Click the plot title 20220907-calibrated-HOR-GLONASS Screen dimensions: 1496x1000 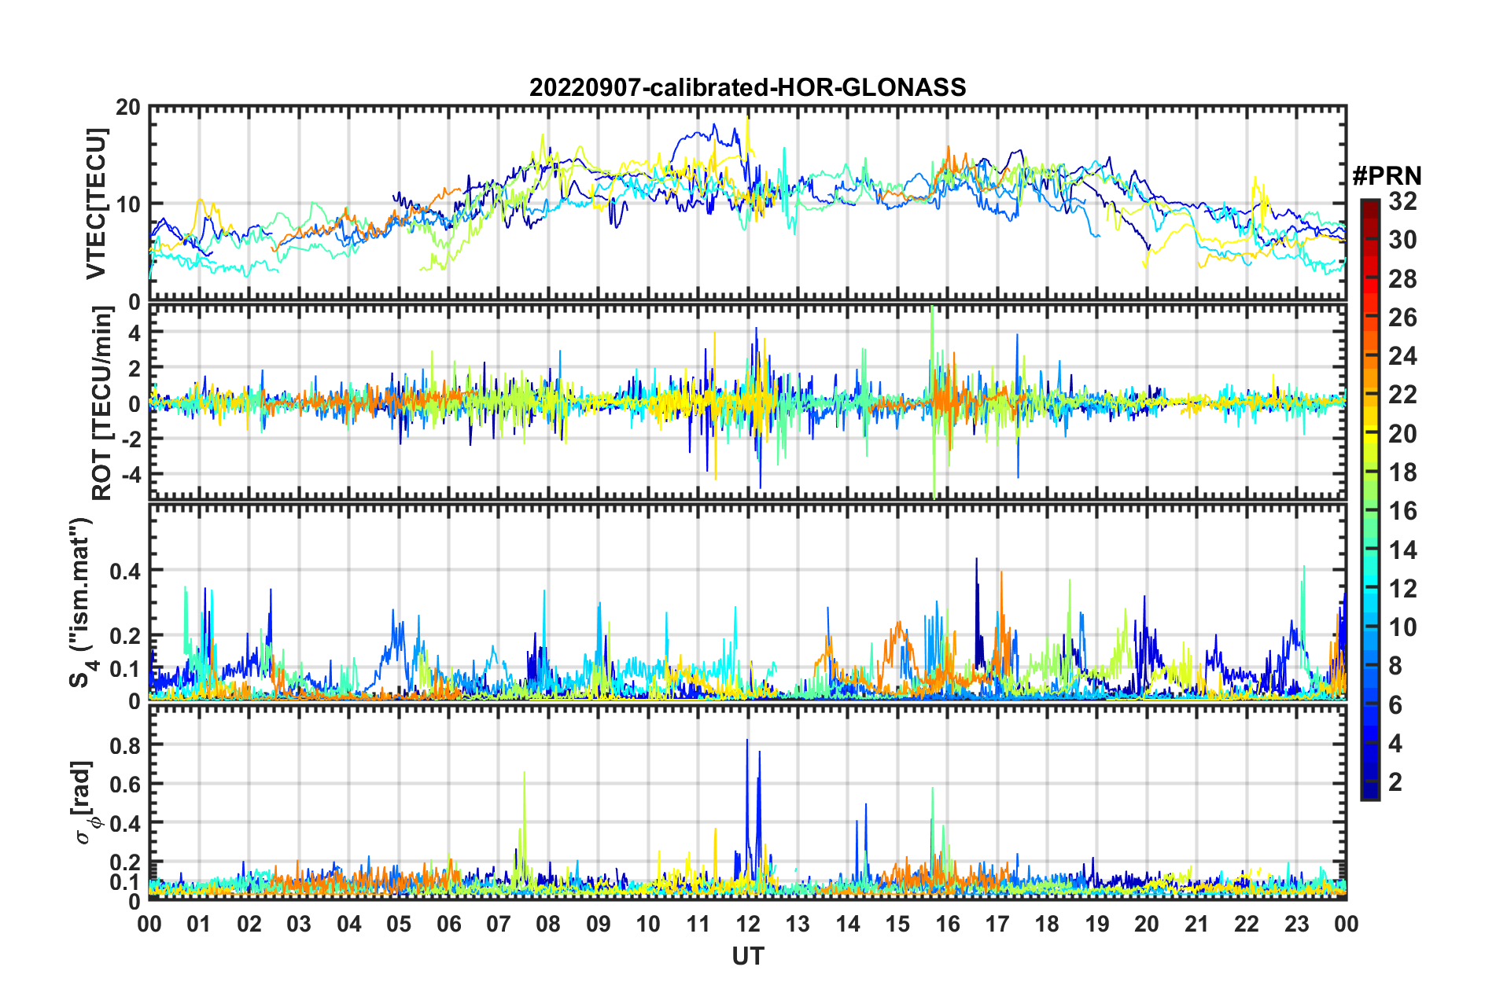[747, 87]
